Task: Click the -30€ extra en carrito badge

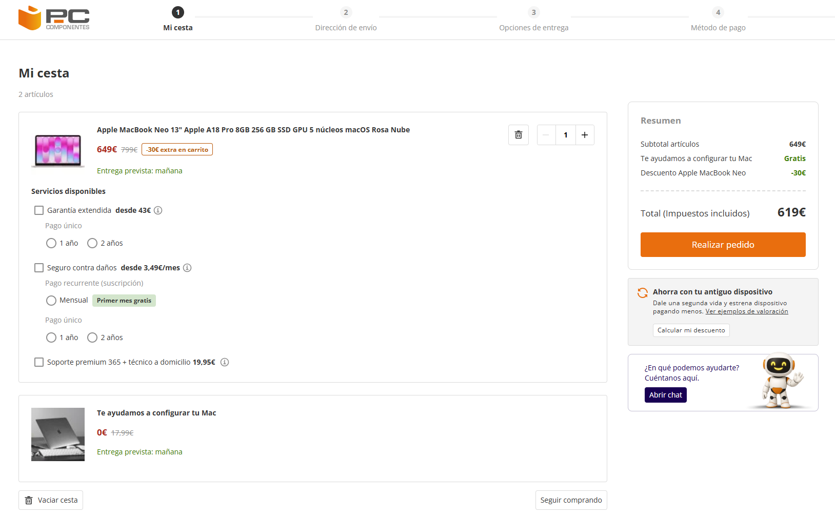Action: (x=177, y=149)
